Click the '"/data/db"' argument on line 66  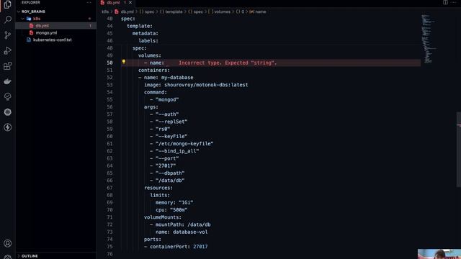[170, 181]
